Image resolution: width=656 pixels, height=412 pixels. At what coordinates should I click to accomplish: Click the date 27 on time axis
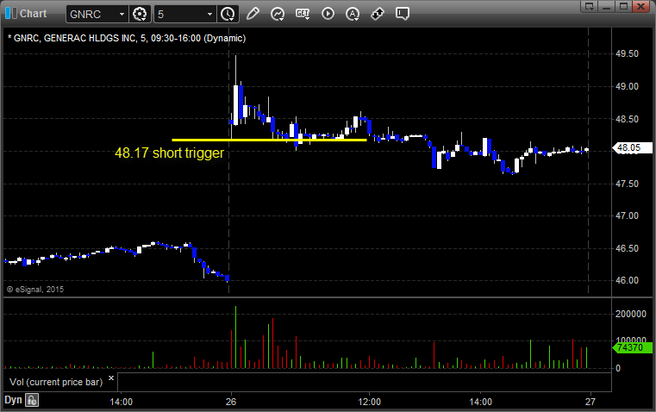click(x=590, y=402)
